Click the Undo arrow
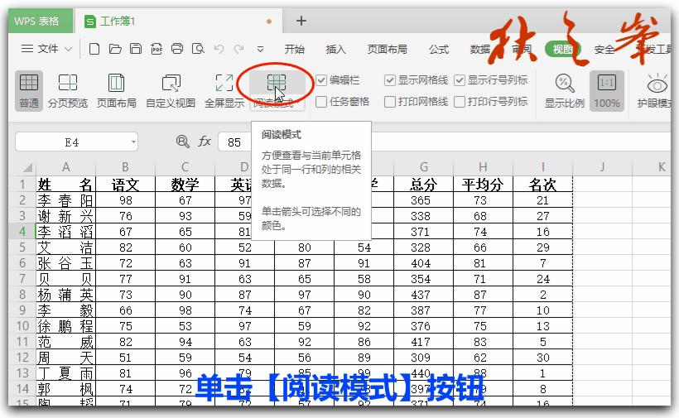This screenshot has height=418, width=679. point(219,49)
